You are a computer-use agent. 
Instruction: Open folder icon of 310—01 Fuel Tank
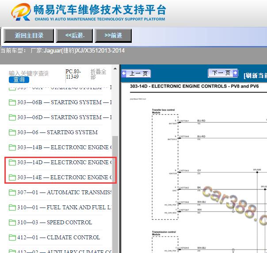click(x=12, y=208)
